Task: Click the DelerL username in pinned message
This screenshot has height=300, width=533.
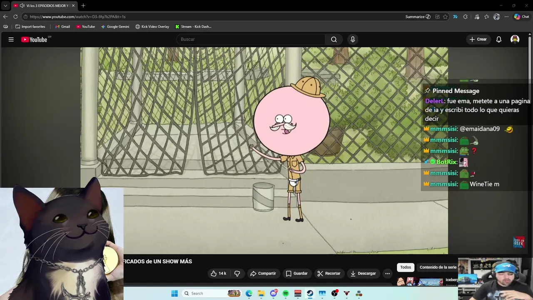Action: 435,101
